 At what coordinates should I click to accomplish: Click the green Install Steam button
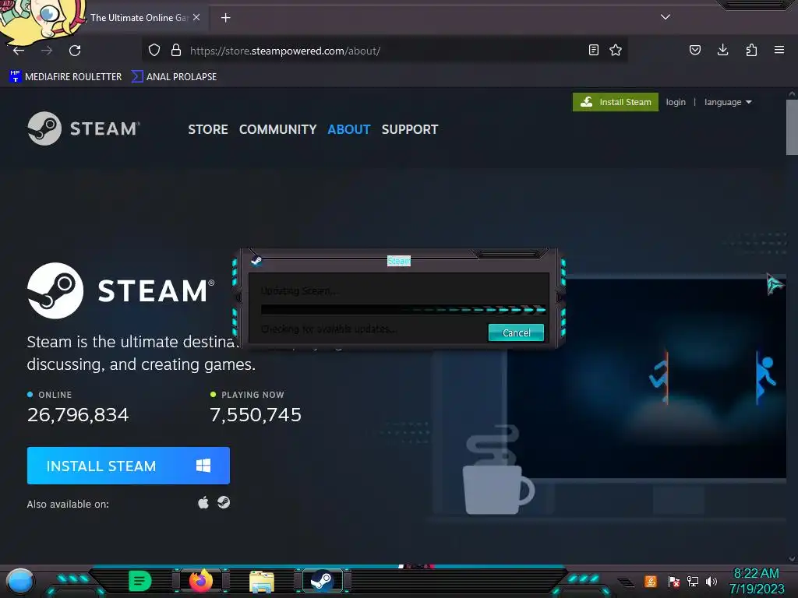(616, 102)
